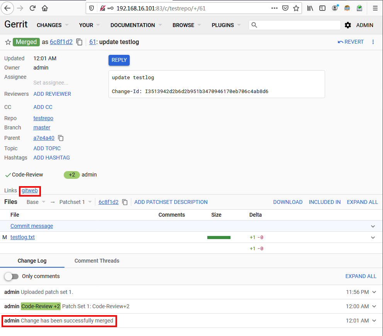Image resolution: width=383 pixels, height=336 pixels.
Task: Open the Firefox account icon
Action: coord(335,8)
